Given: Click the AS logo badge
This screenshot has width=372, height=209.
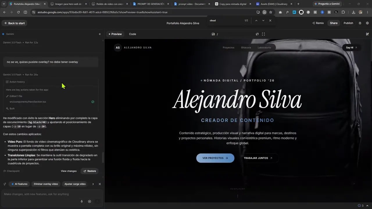Looking at the screenshot, I should [x=118, y=48].
